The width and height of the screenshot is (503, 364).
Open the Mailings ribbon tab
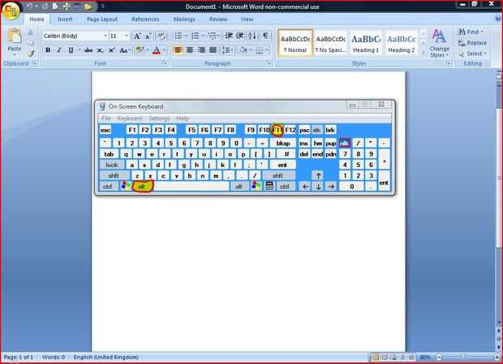[x=184, y=19]
